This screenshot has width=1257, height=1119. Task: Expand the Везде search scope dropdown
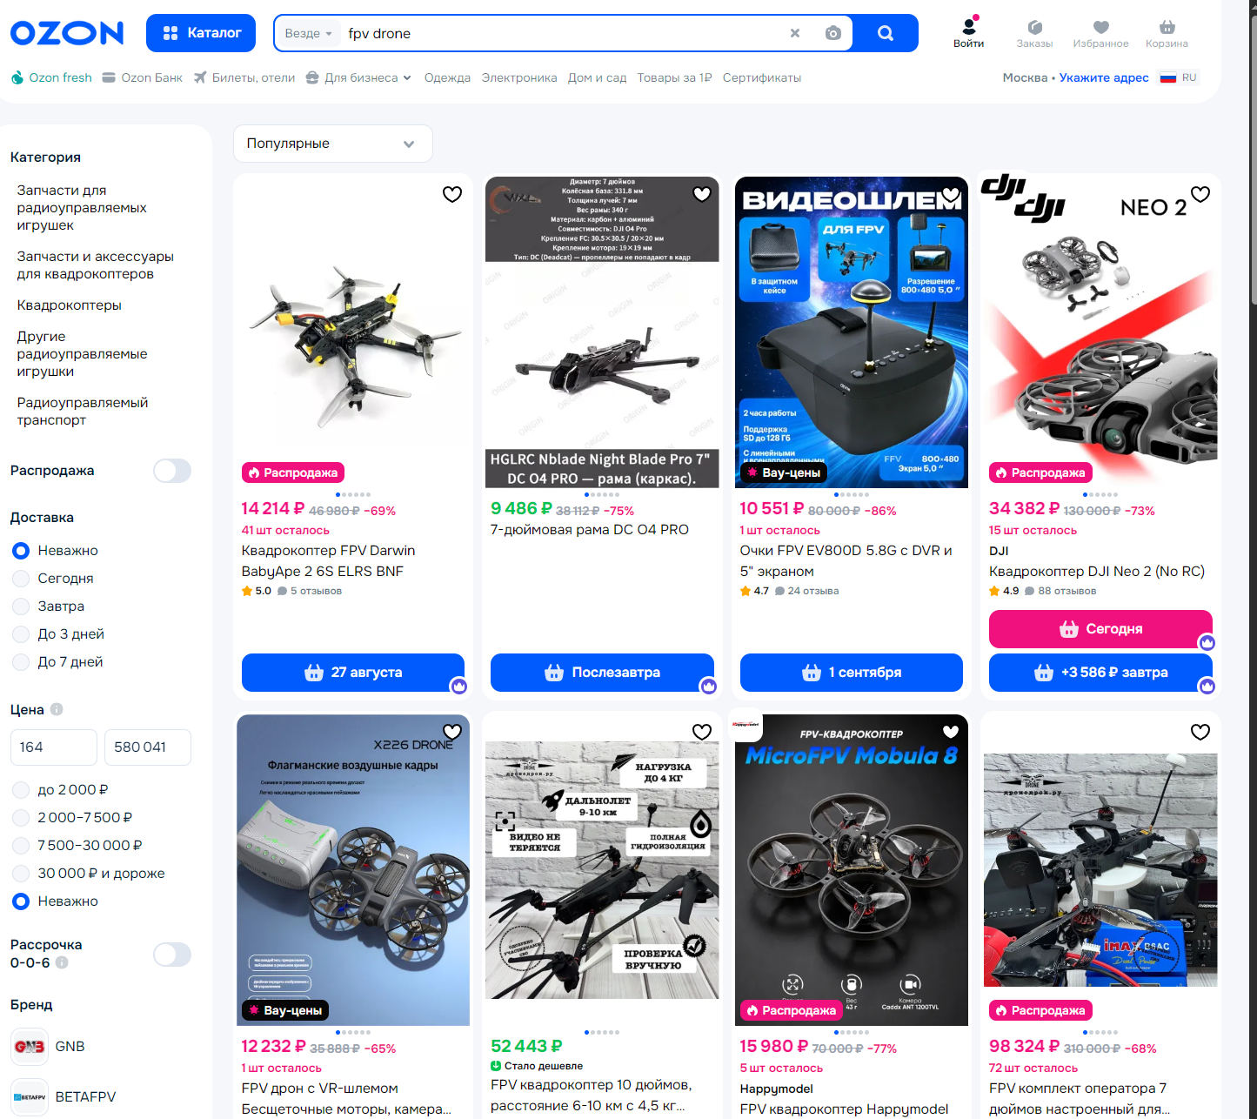pos(308,33)
